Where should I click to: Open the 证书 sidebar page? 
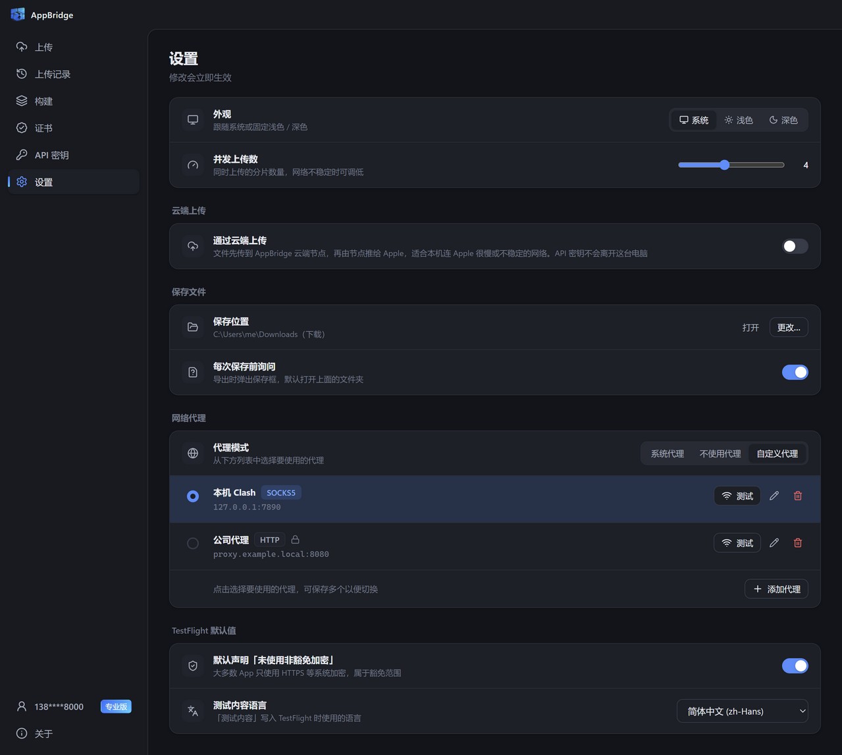(74, 128)
